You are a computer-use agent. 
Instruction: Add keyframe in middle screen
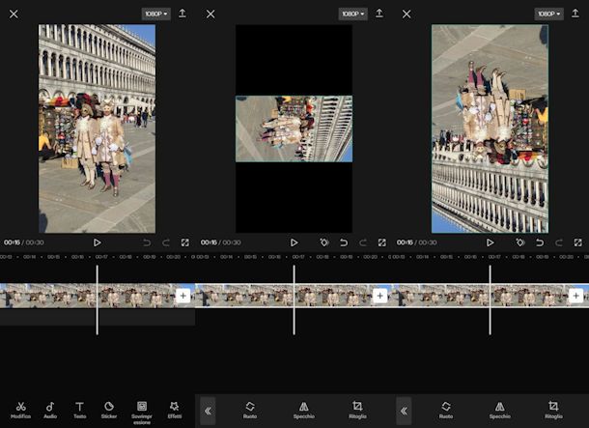(324, 243)
